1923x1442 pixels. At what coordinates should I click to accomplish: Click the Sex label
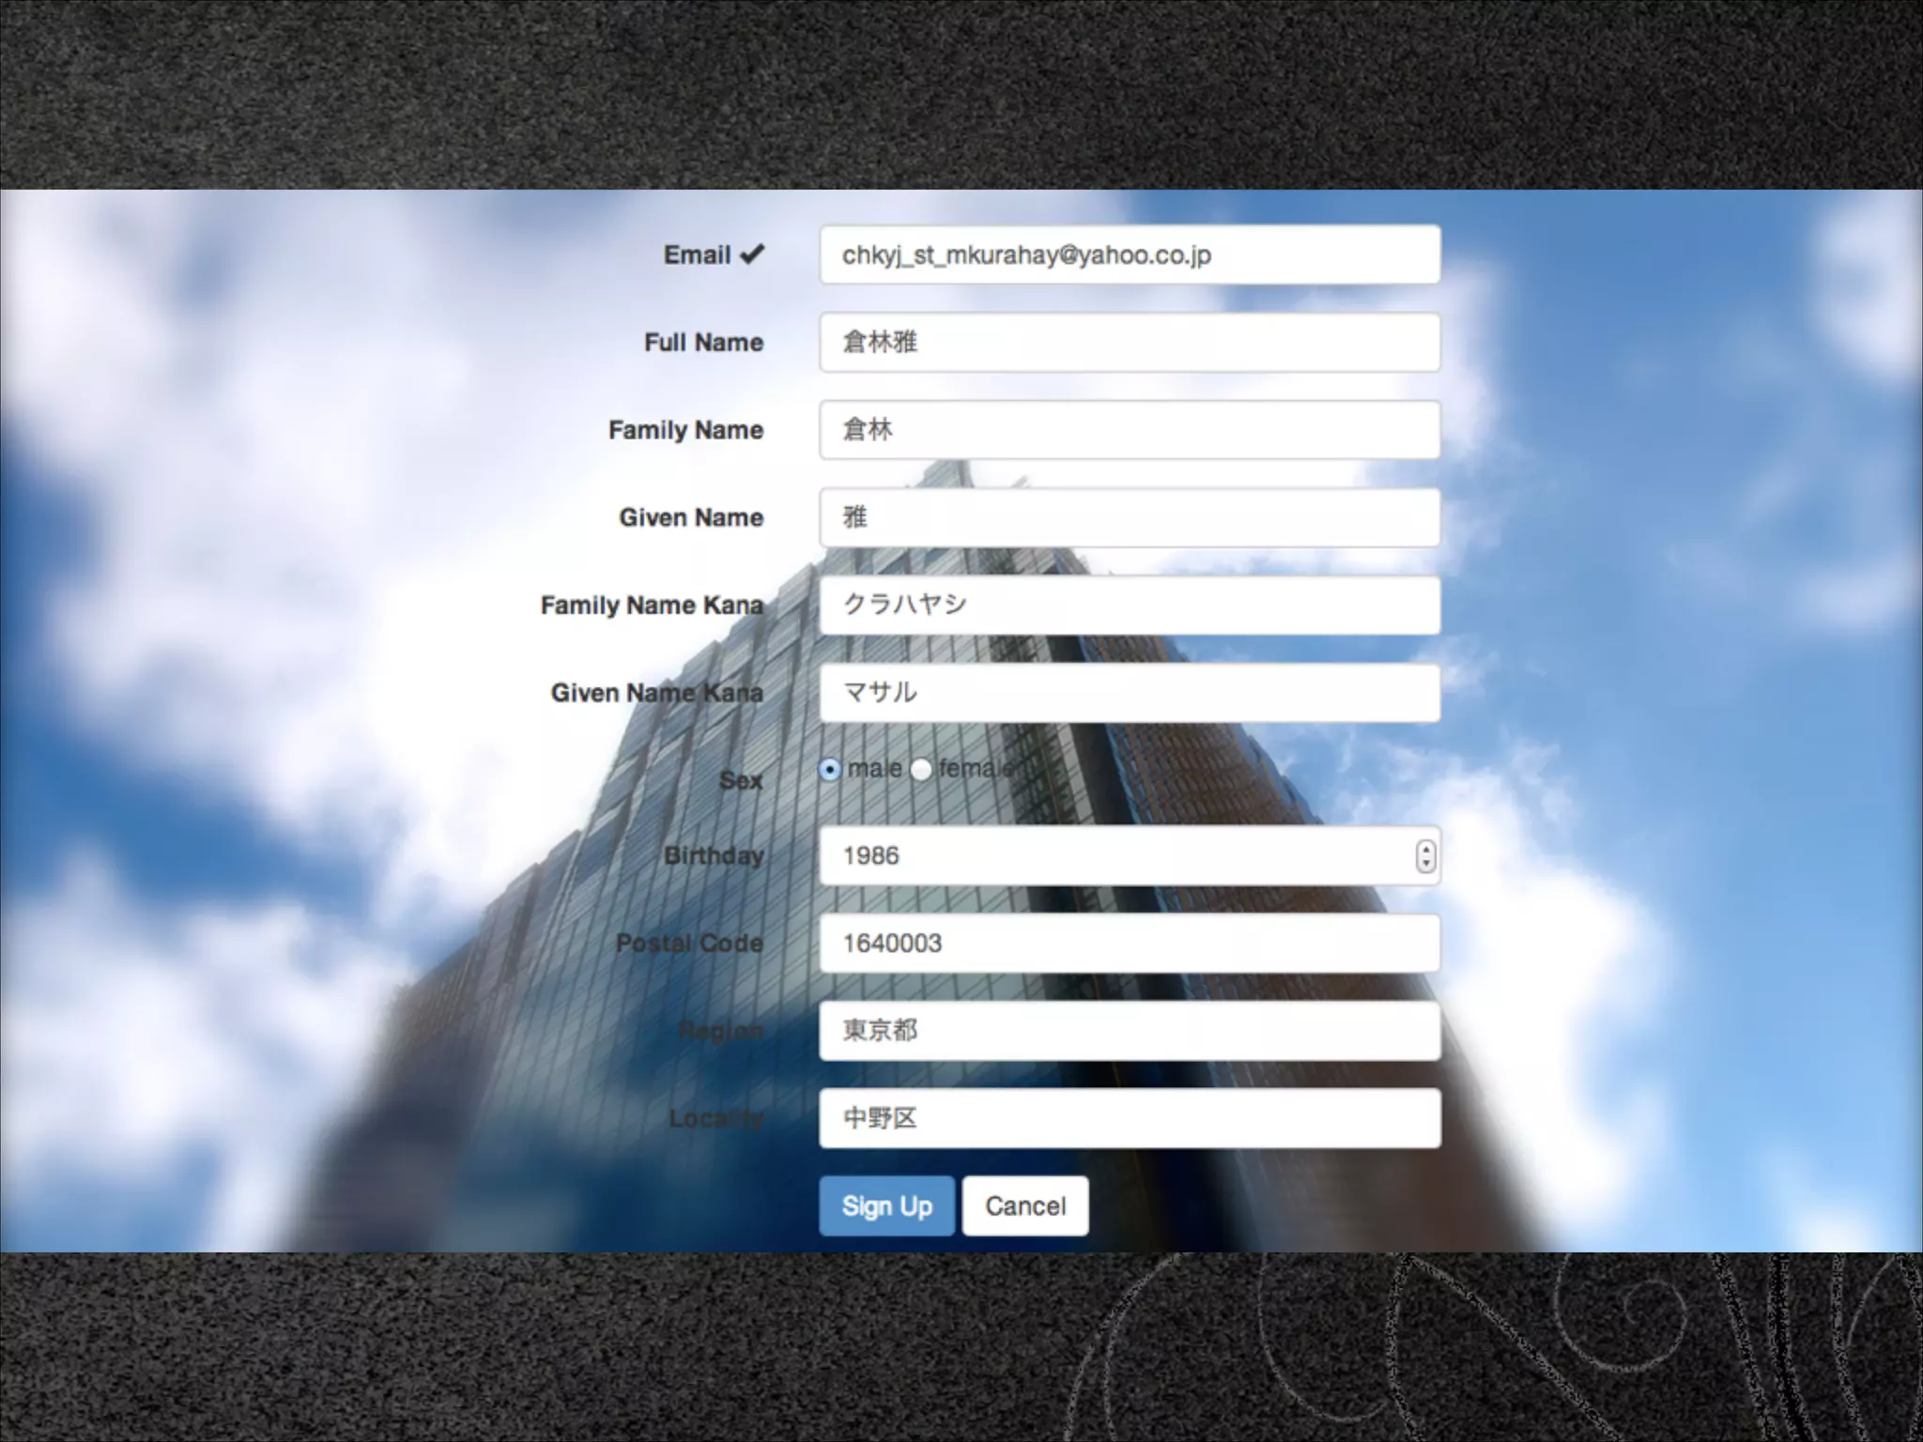pos(741,780)
